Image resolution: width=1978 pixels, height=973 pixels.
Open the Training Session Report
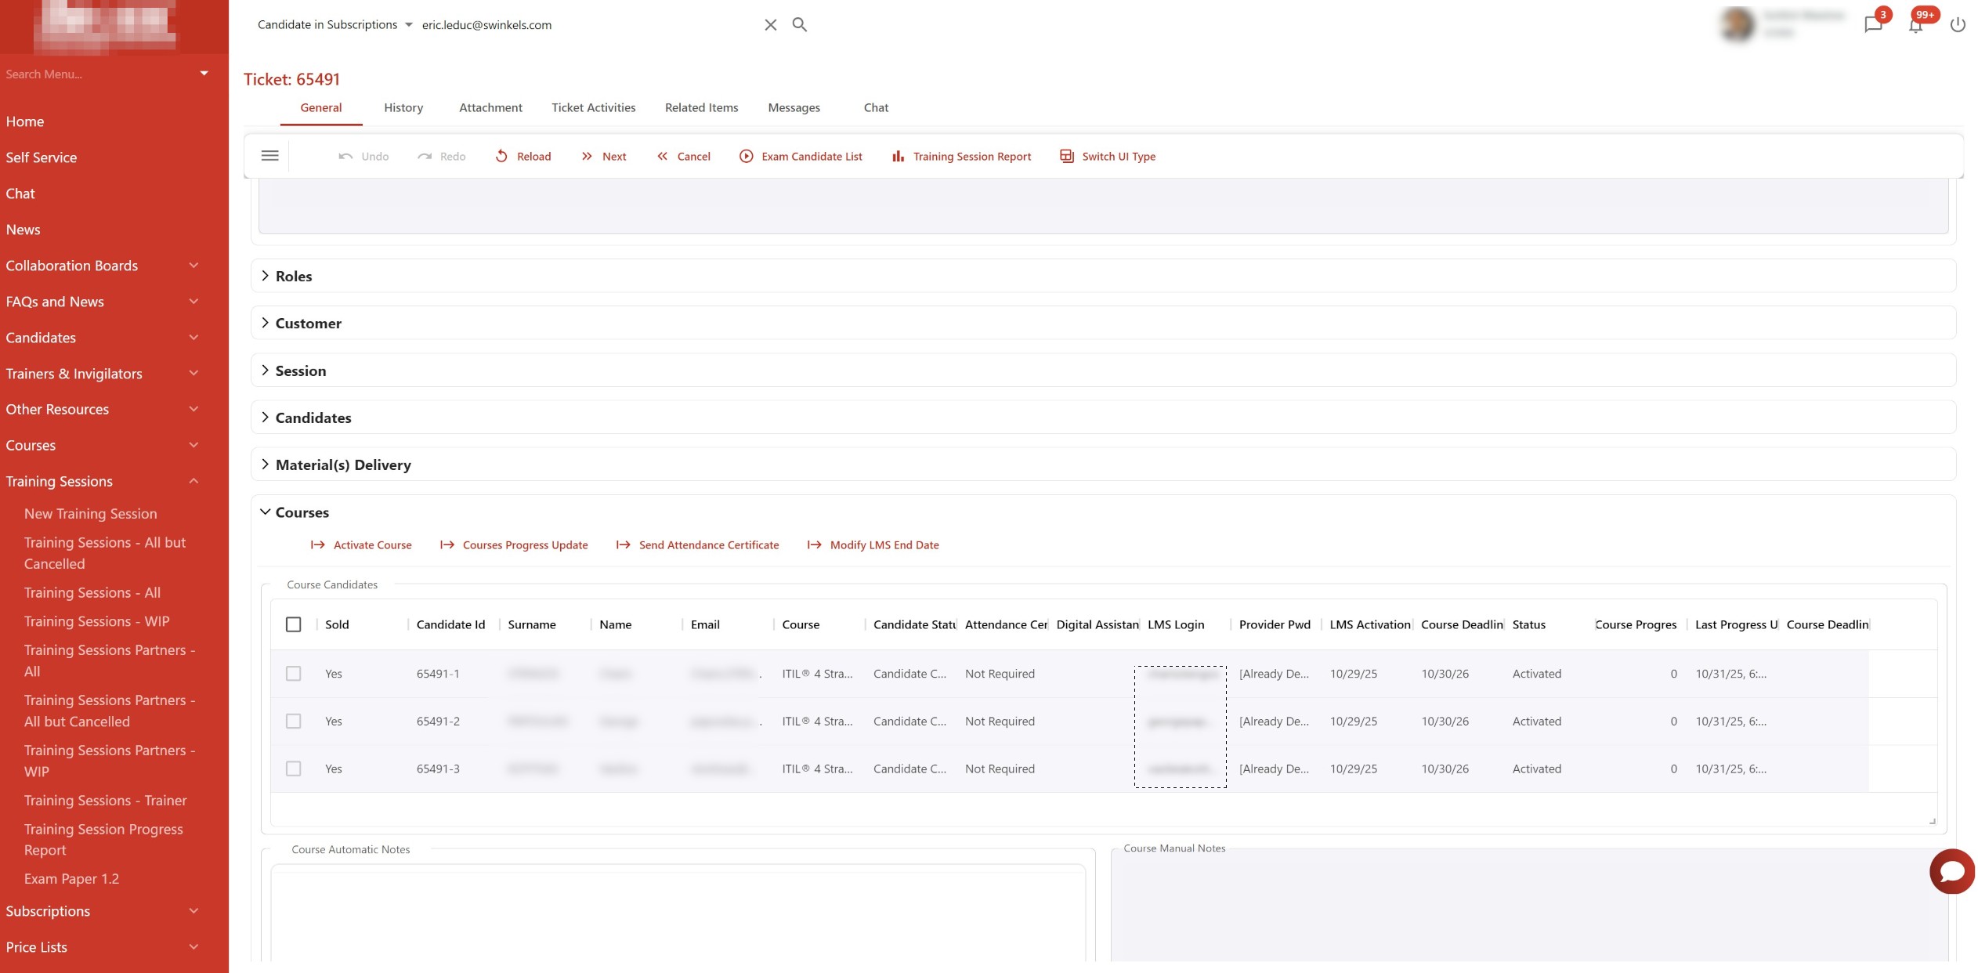pos(899,156)
